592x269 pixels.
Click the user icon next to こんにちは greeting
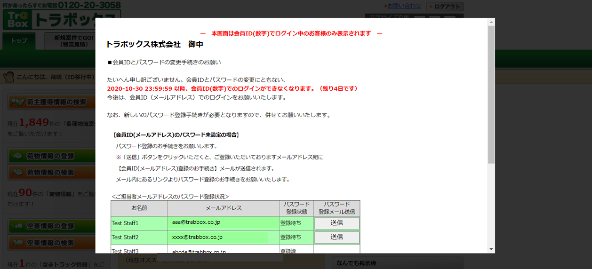9,77
